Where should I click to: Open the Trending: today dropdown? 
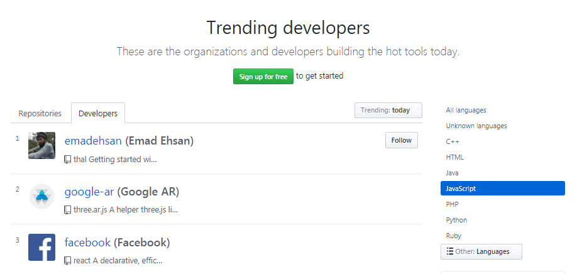click(388, 110)
